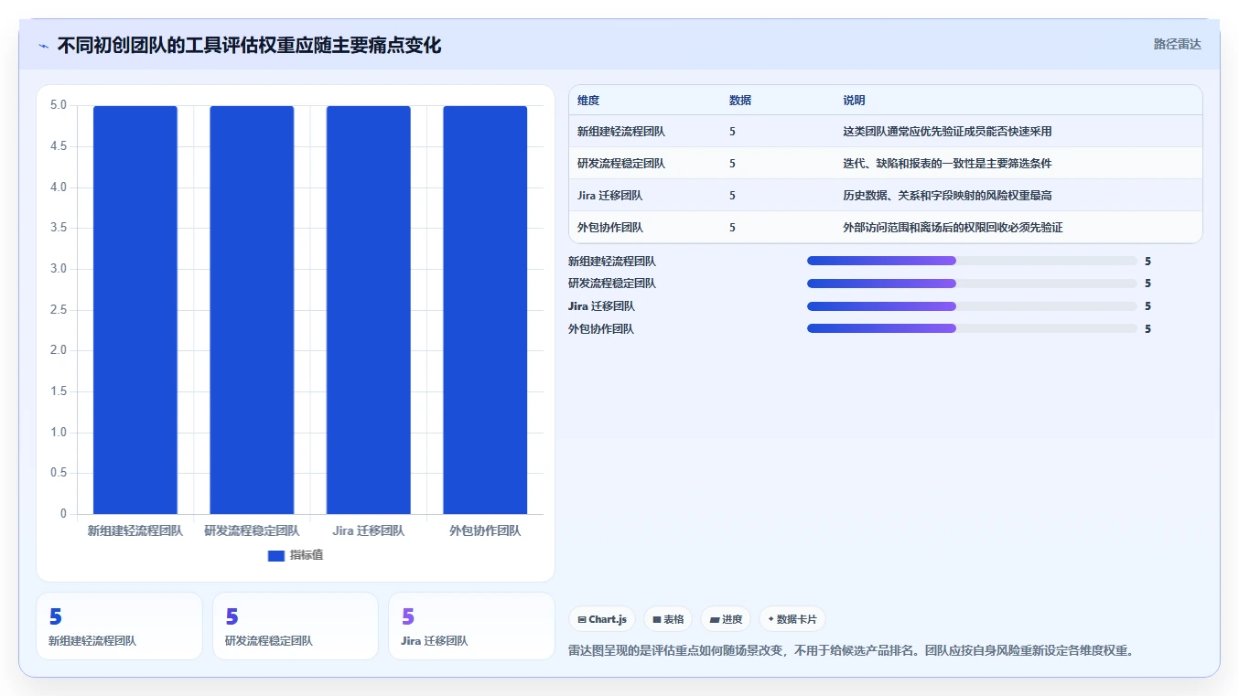Click the 外包协作团队 progress bar
1239x696 pixels.
[972, 328]
